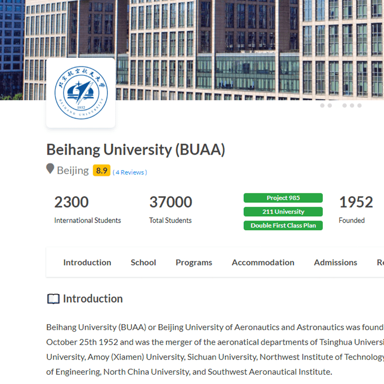Viewport: 384px width, 384px height.
Task: View the Admissions tab
Action: pos(335,262)
